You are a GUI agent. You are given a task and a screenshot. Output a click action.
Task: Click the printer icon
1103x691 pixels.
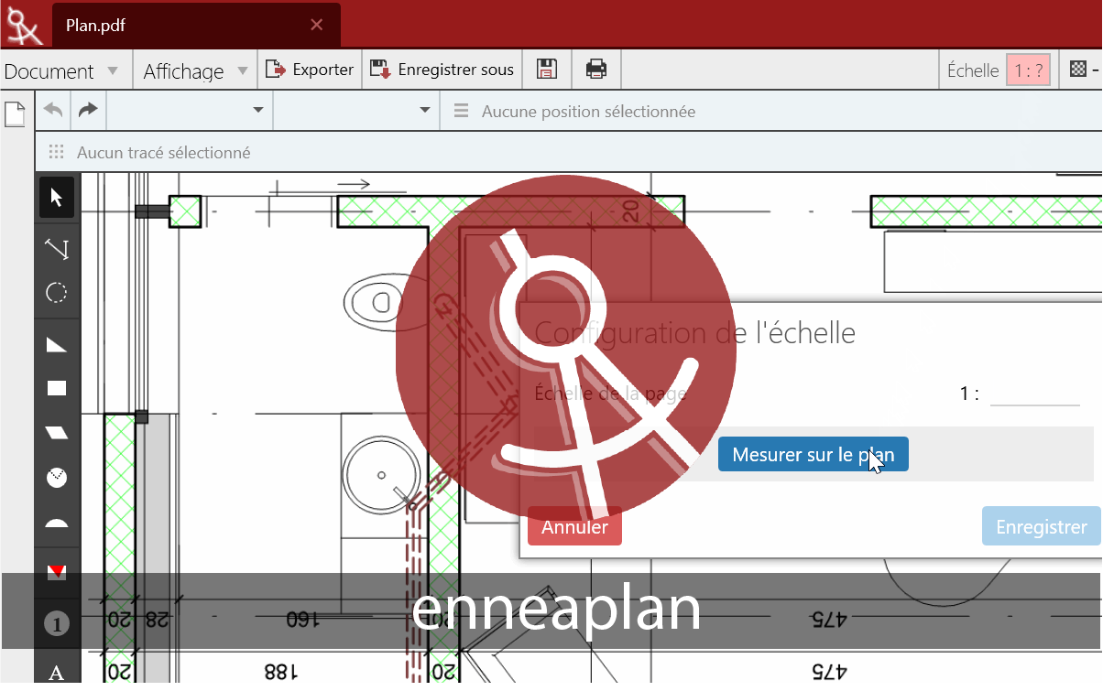click(x=596, y=70)
